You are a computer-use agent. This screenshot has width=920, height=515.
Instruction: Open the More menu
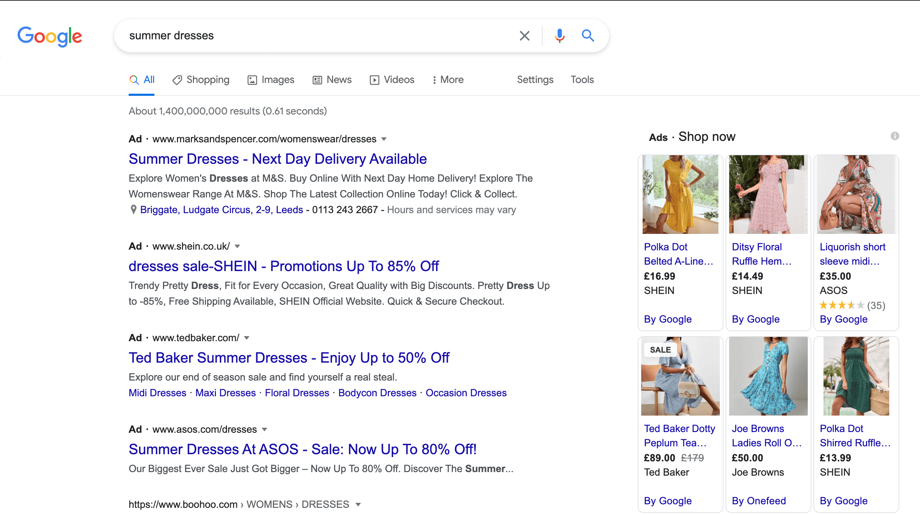[448, 80]
